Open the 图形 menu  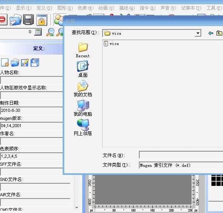pyautogui.click(x=65, y=8)
